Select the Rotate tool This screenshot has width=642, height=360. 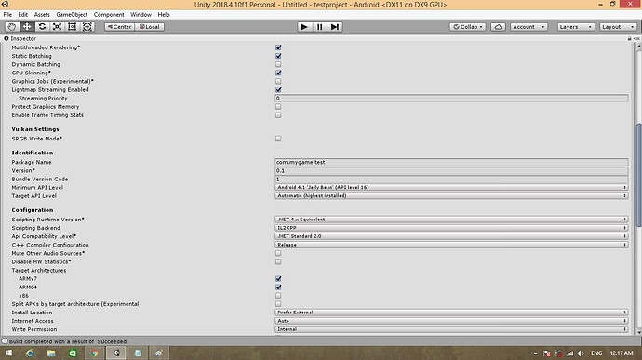(42, 27)
